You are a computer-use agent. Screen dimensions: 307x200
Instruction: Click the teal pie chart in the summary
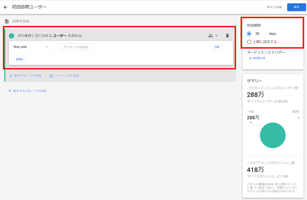click(273, 135)
